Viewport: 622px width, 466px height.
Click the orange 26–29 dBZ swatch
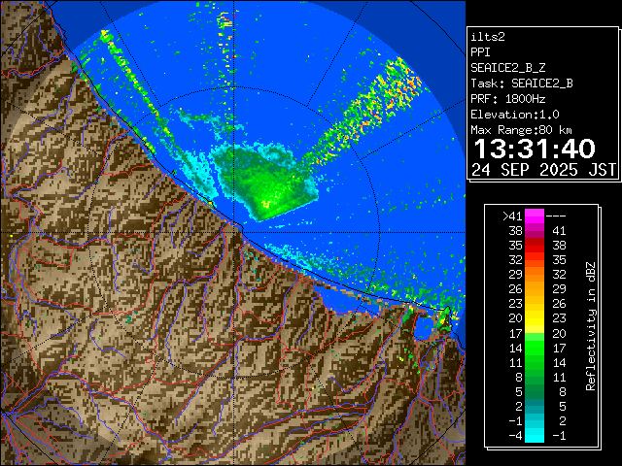[x=535, y=289]
